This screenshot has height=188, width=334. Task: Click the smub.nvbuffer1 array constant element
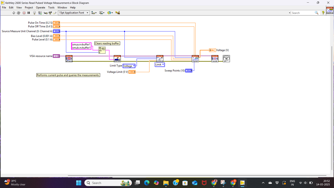[x=81, y=48]
